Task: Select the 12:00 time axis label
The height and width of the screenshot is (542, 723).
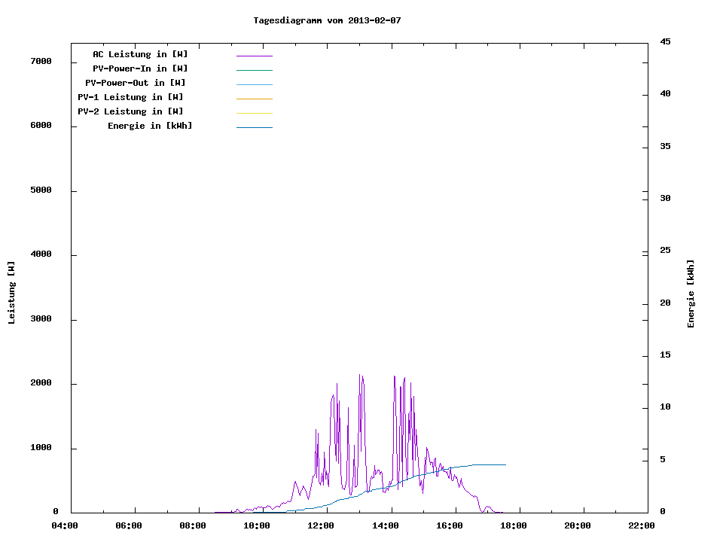Action: (322, 525)
